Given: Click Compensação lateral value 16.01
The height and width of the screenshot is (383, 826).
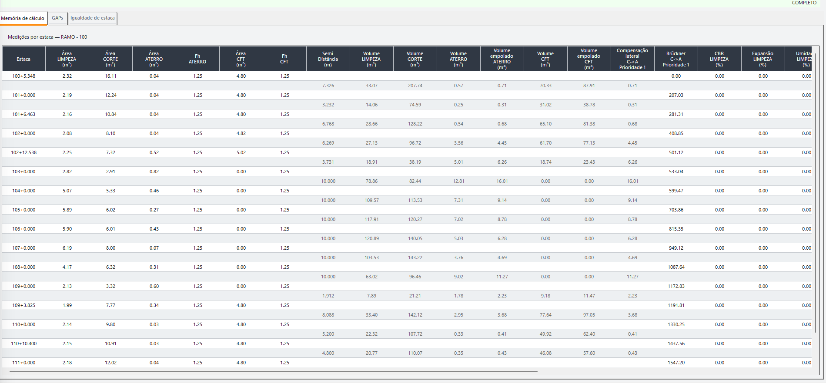Looking at the screenshot, I should (x=632, y=181).
